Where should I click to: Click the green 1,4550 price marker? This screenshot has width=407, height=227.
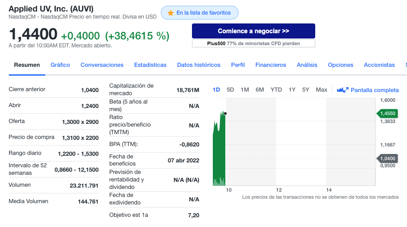387,113
